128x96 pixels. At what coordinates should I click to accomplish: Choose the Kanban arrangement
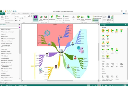click(x=103, y=57)
